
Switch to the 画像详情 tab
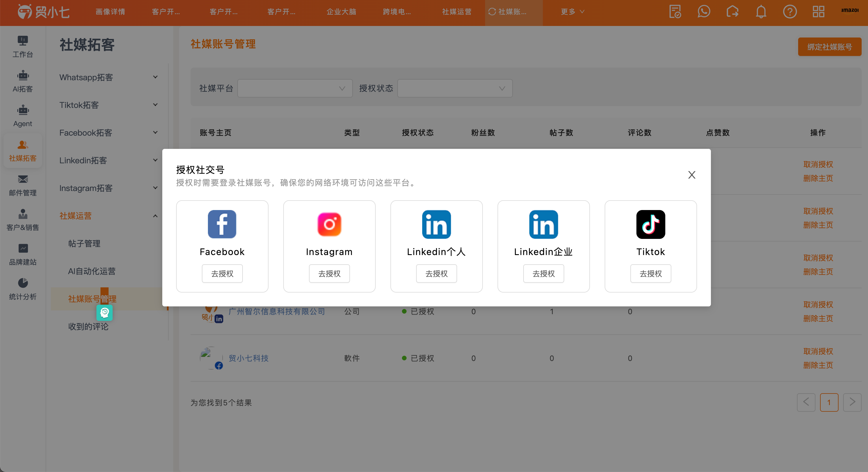click(x=110, y=12)
